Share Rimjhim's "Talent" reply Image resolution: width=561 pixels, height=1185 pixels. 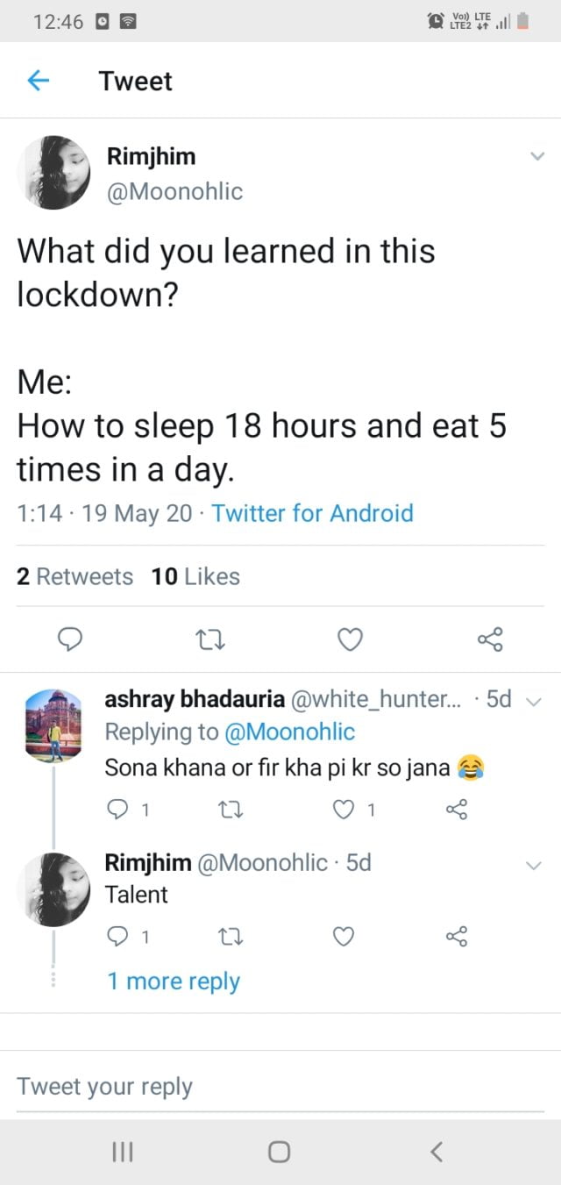[457, 937]
